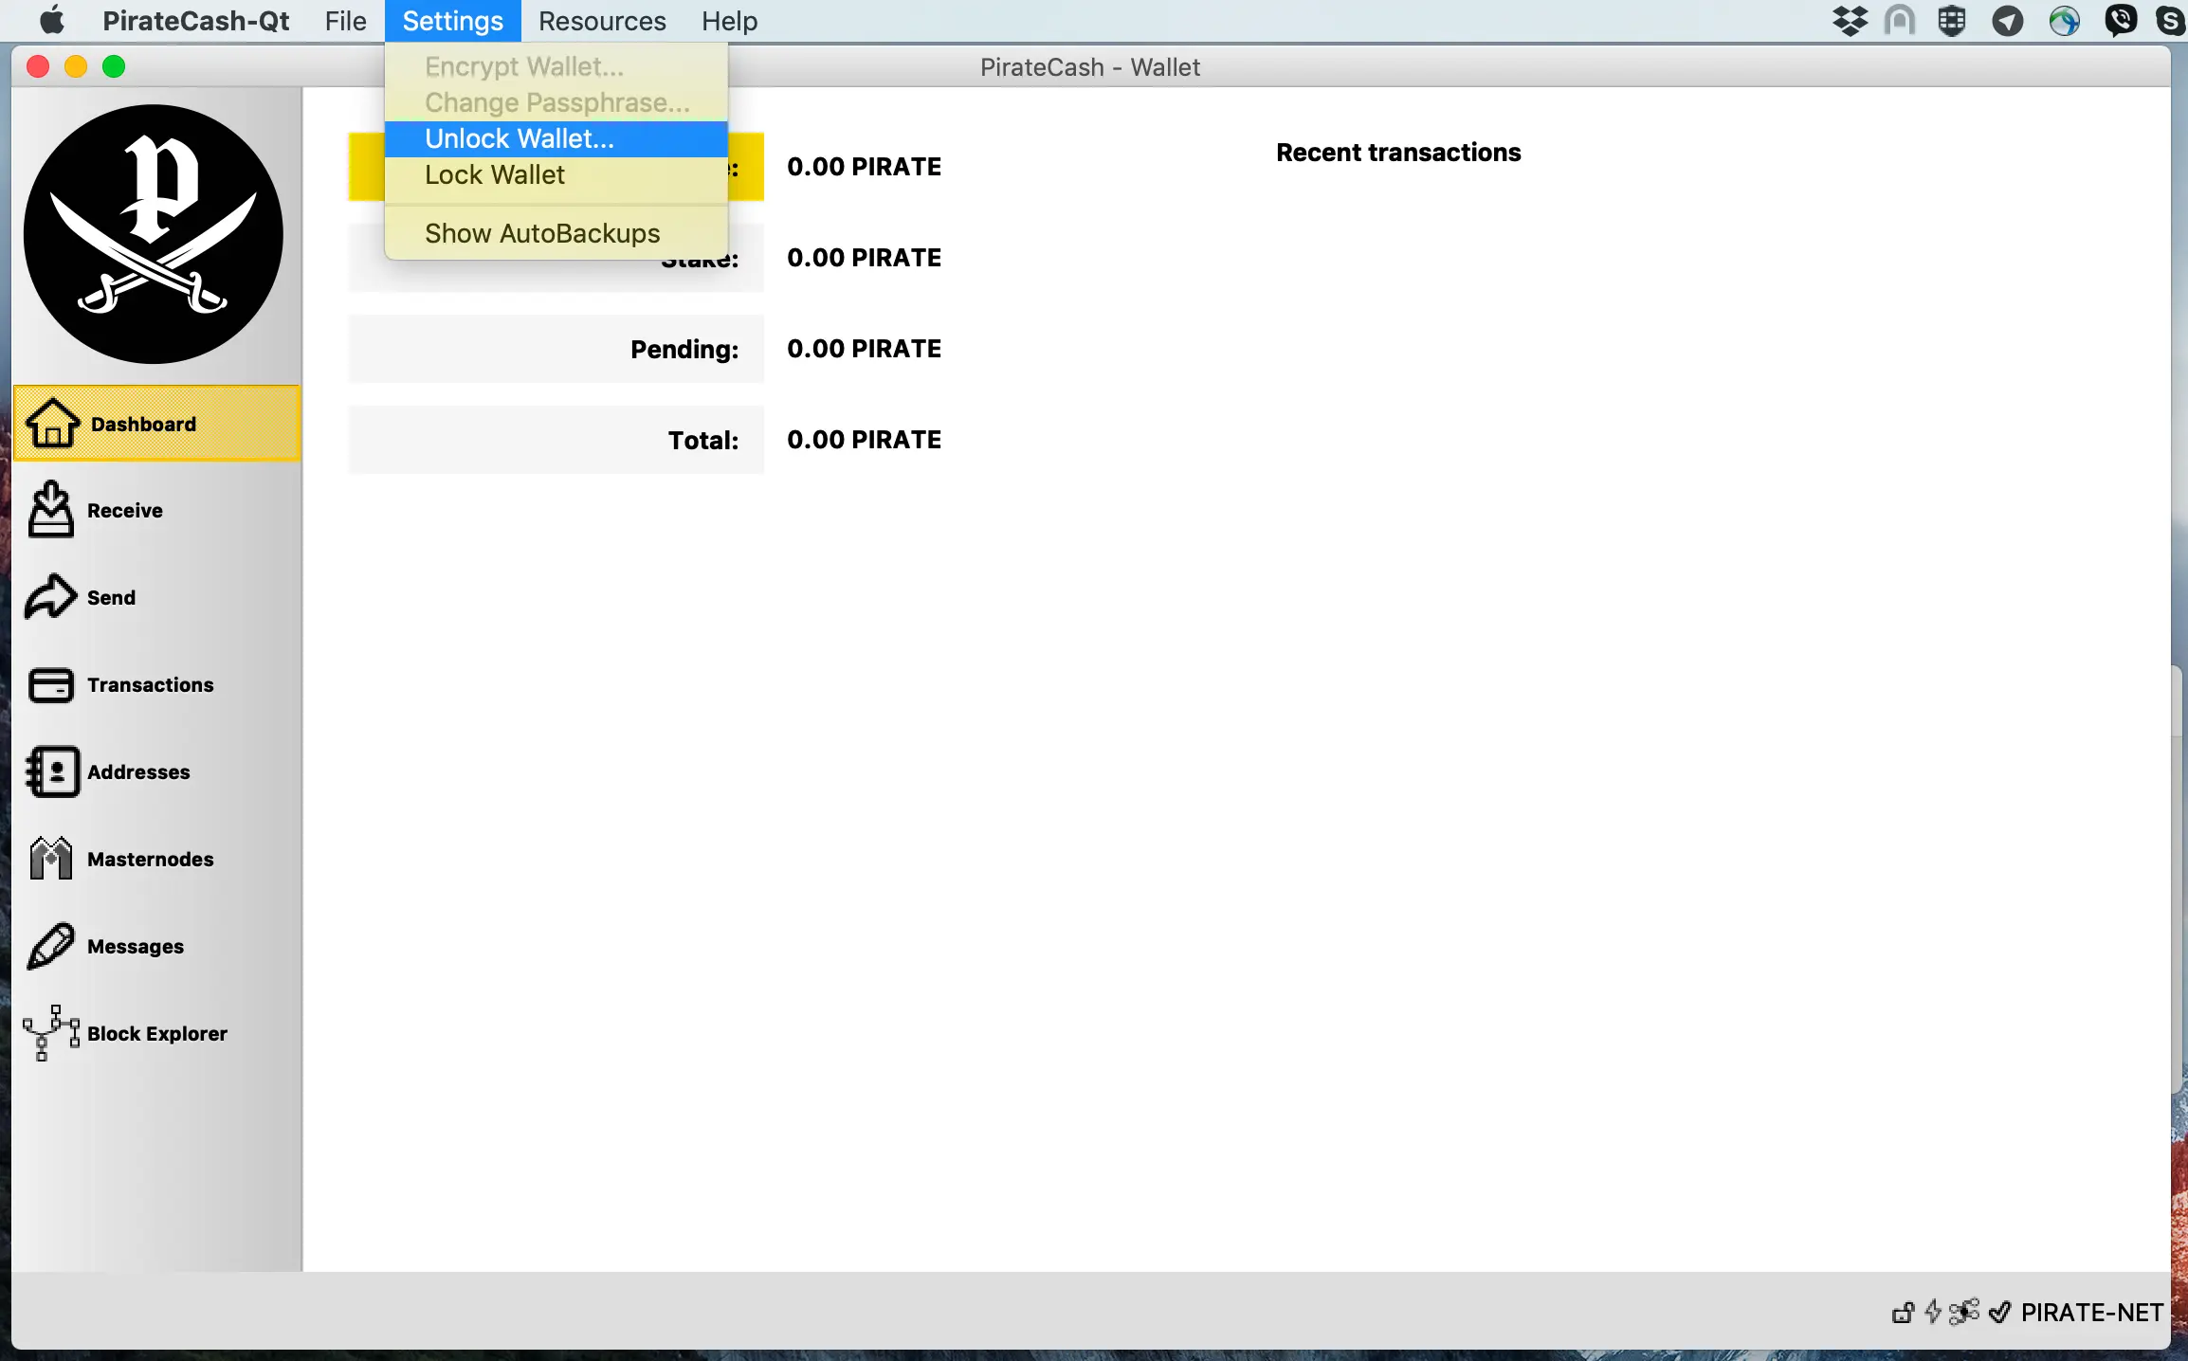The width and height of the screenshot is (2188, 1361).
Task: Open Dropbox from the macOS menu bar
Action: tap(1850, 21)
